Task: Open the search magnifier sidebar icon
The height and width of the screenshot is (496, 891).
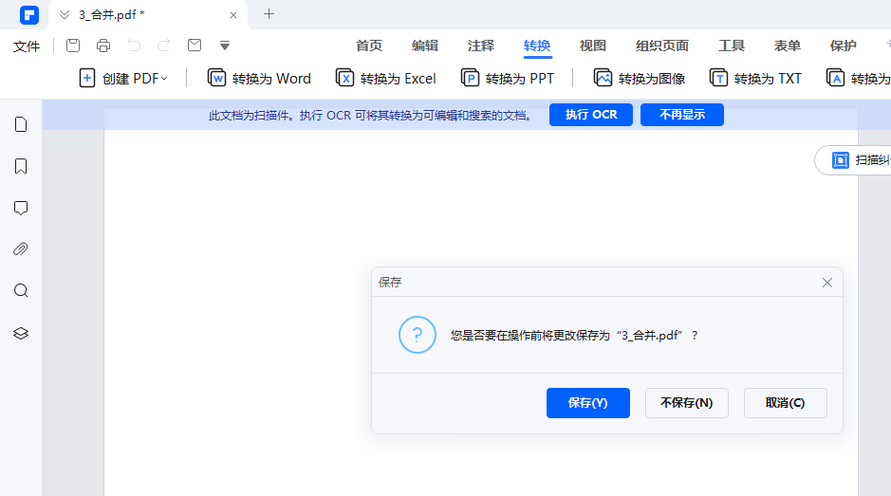Action: coord(21,291)
